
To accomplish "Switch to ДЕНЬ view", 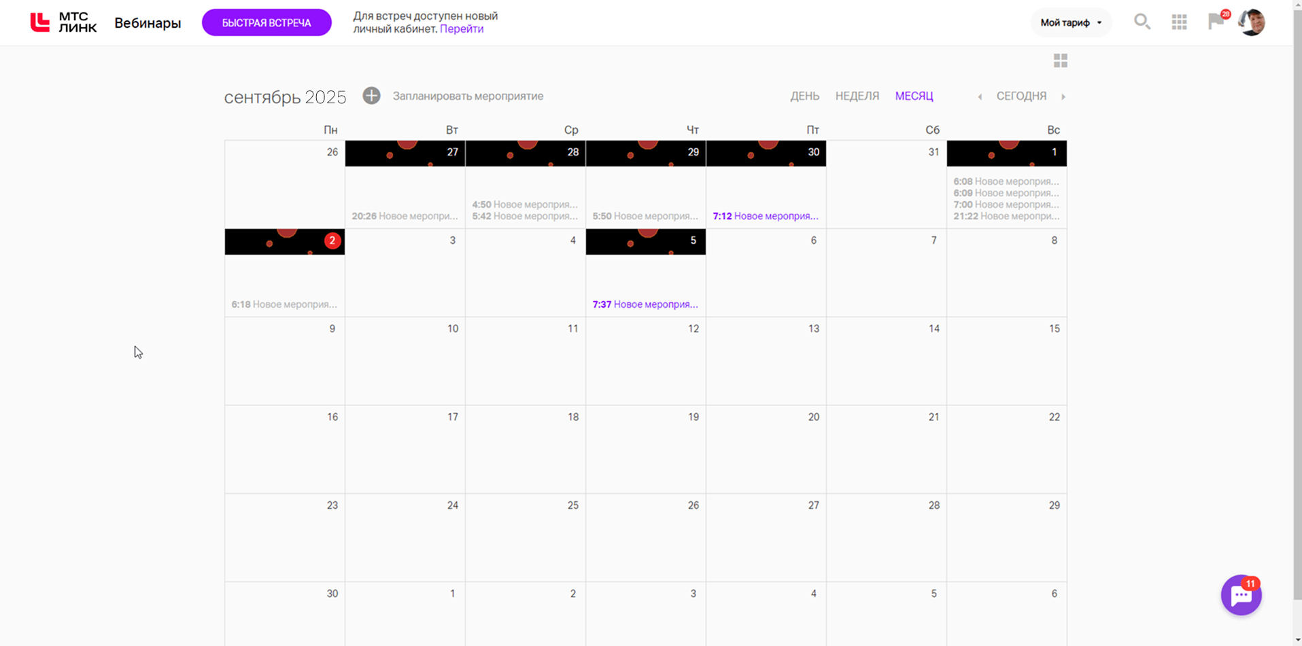I will (x=804, y=96).
